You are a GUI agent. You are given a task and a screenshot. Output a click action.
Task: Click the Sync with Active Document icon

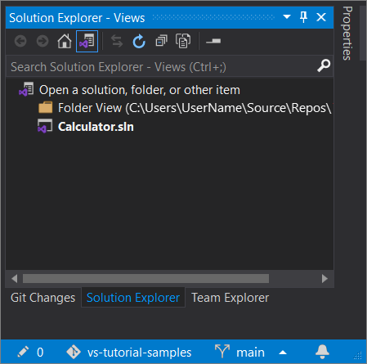click(117, 42)
